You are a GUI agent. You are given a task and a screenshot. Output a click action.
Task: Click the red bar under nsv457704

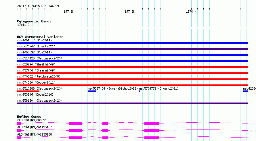pyautogui.click(x=132, y=73)
